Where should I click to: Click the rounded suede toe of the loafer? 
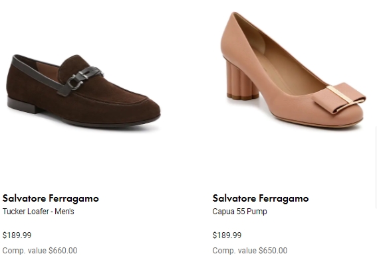coord(140,108)
